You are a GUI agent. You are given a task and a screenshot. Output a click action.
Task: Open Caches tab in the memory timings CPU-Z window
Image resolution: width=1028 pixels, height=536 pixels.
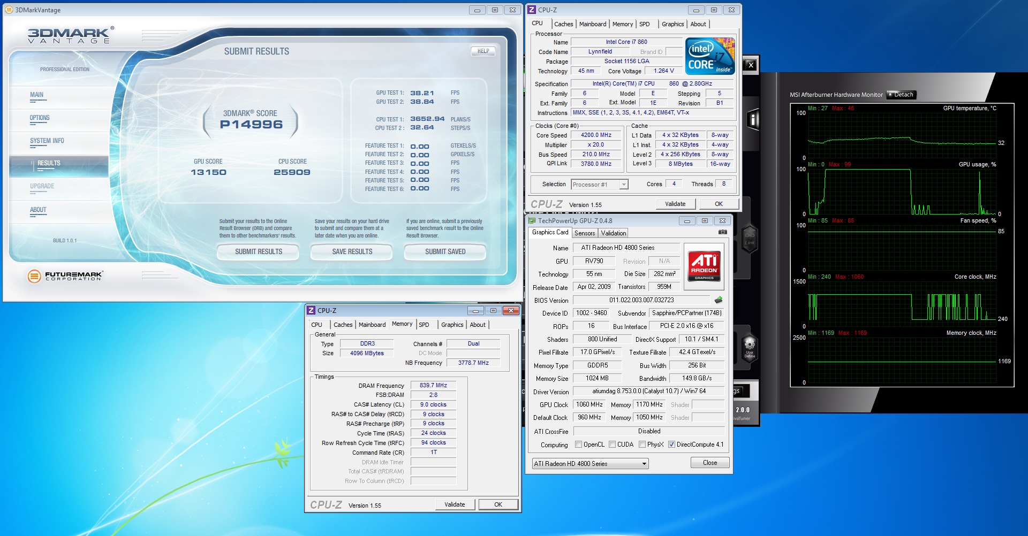343,325
